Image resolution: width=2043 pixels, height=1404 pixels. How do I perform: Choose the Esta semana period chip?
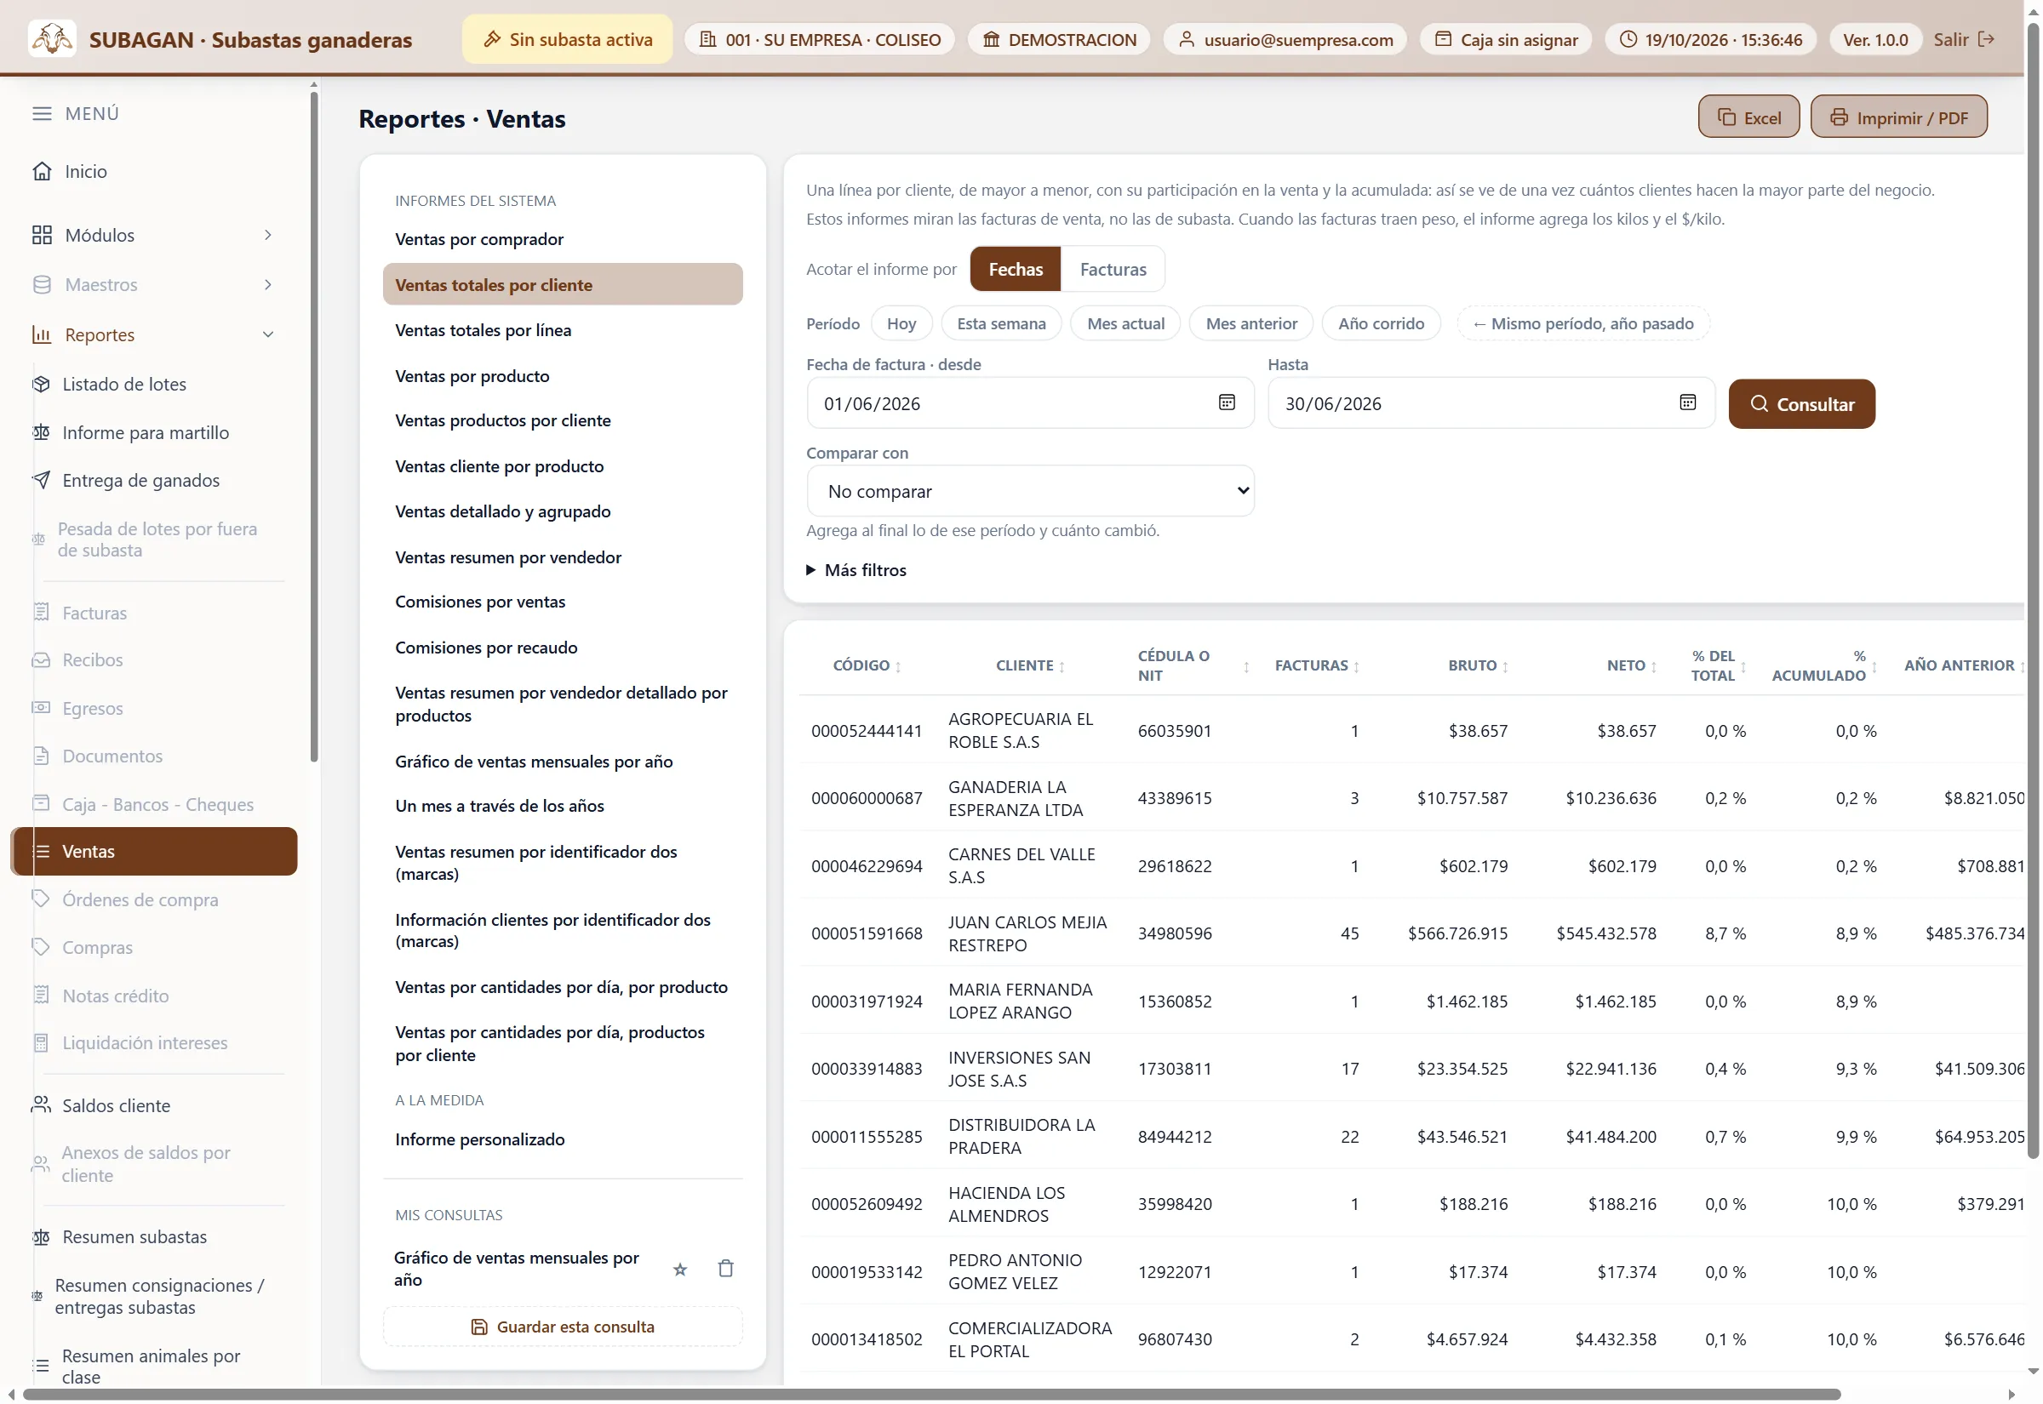point(1001,323)
